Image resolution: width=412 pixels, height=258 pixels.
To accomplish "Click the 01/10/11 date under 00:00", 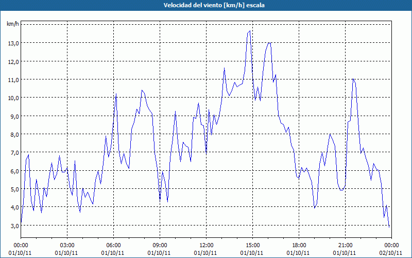I will pos(20,253).
